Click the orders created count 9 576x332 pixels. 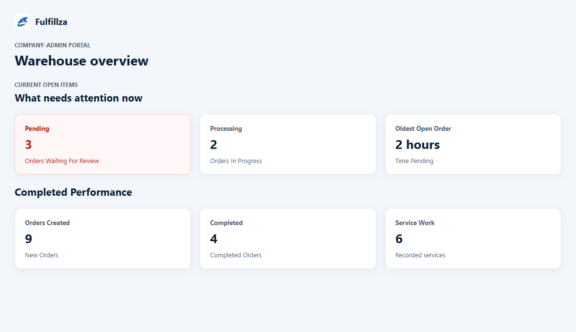28,239
